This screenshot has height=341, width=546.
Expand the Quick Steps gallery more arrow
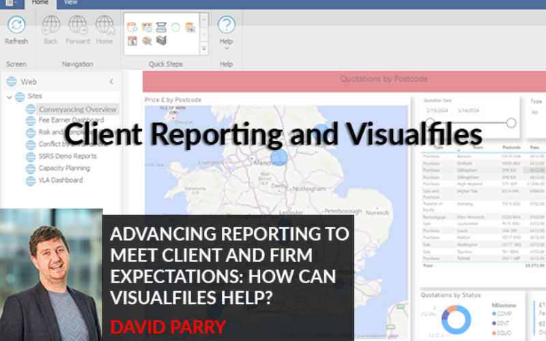tap(203, 49)
